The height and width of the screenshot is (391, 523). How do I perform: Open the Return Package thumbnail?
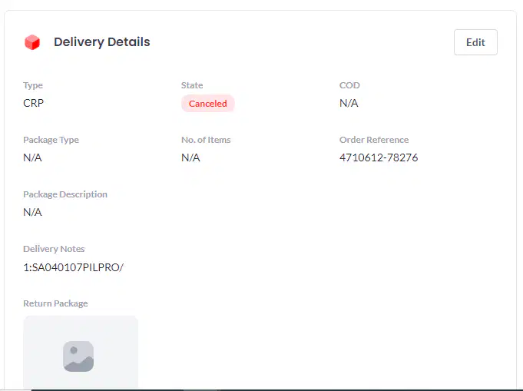[x=81, y=352]
